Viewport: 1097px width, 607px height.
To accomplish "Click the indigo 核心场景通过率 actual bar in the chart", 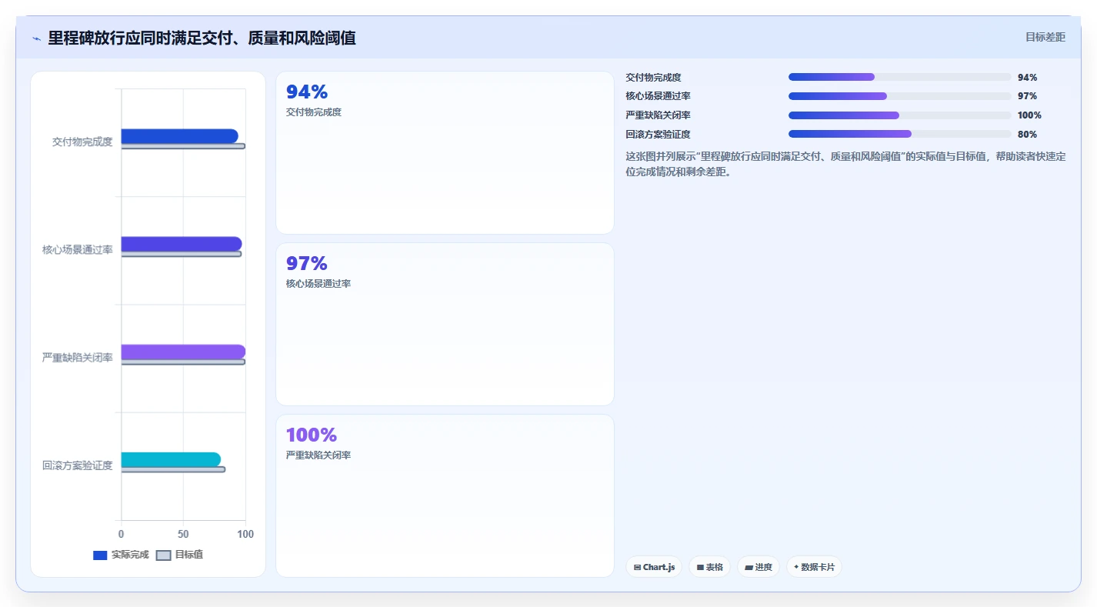I will point(181,244).
